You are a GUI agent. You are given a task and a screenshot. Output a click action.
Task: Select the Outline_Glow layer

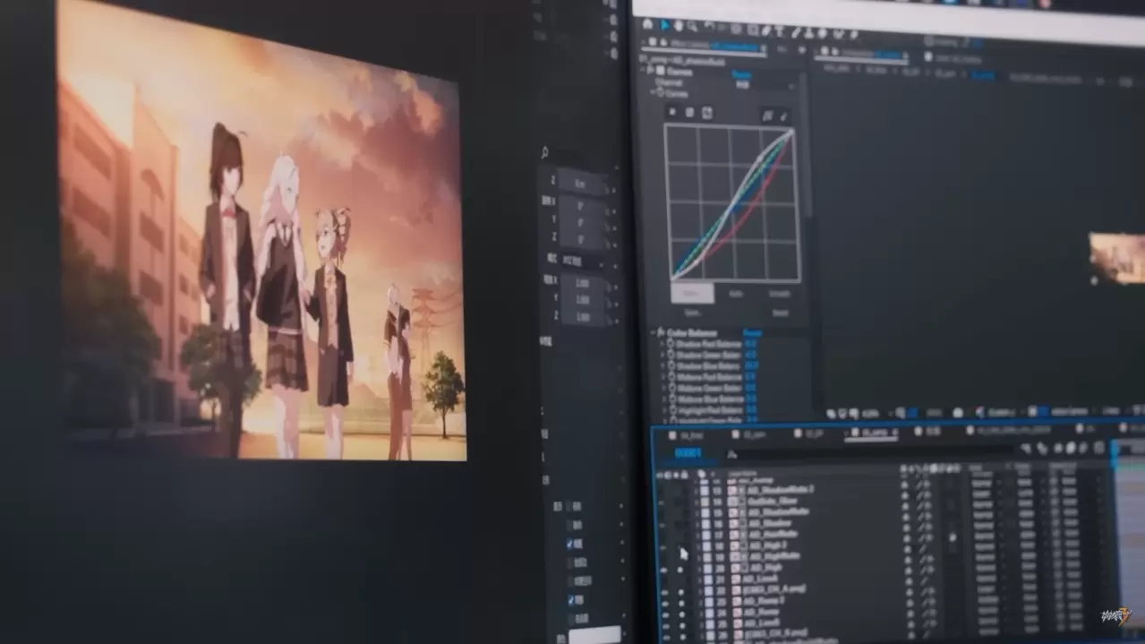(774, 502)
